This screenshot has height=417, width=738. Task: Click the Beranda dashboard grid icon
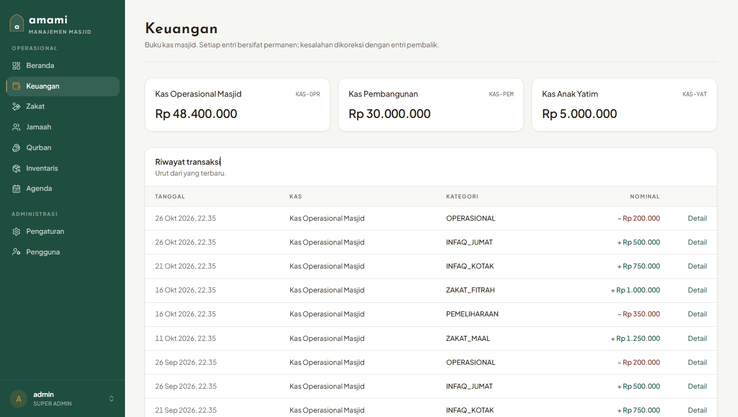16,66
